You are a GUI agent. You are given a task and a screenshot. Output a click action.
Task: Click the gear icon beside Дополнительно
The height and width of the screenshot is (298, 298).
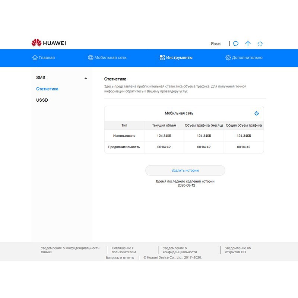[228, 58]
